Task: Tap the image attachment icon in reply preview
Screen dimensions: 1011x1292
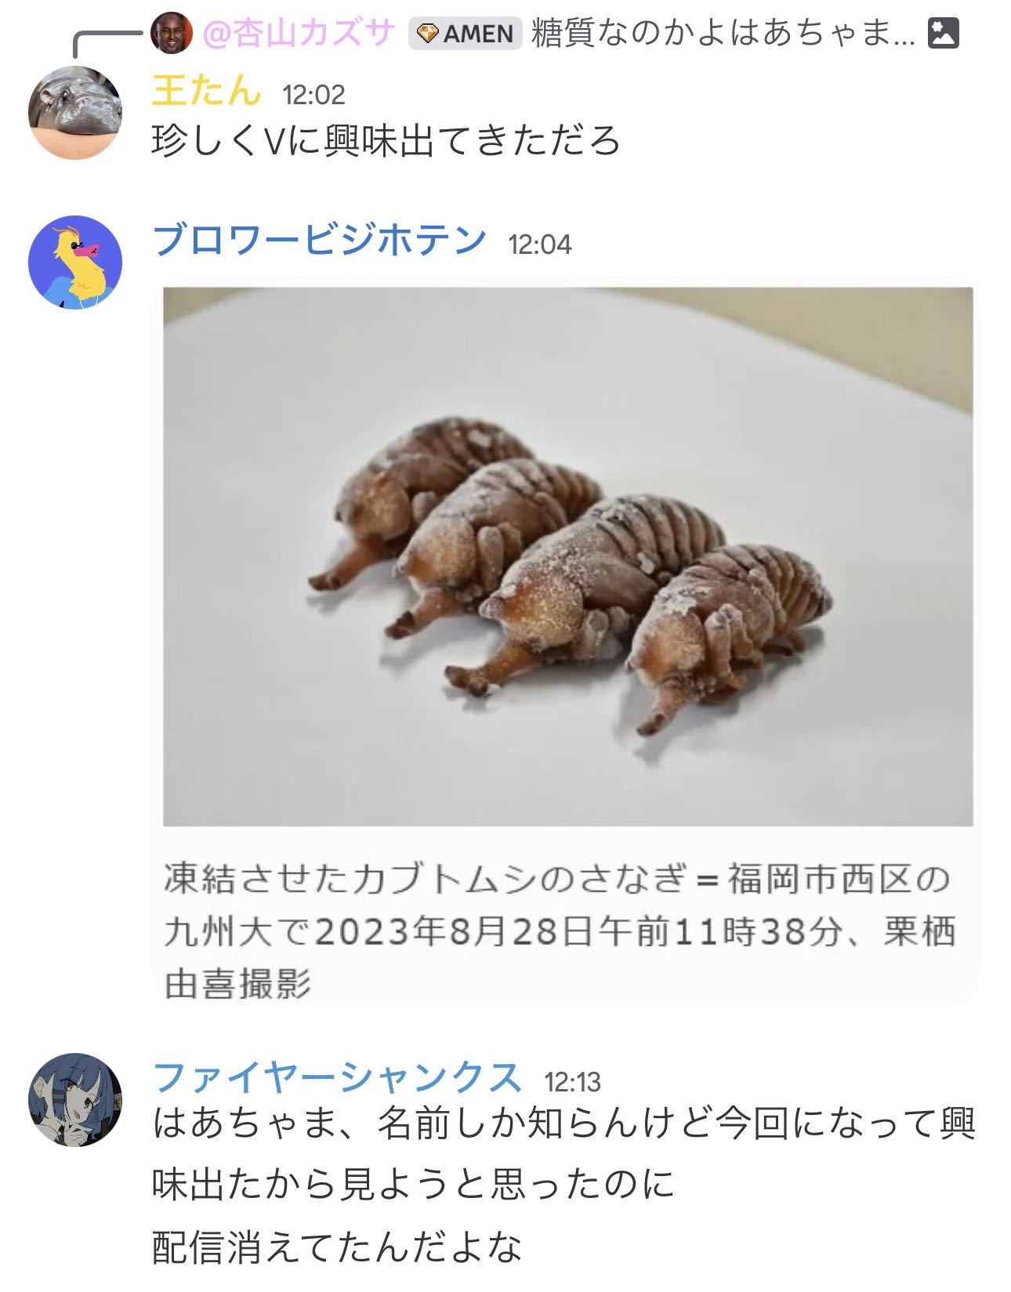Action: coord(944,34)
